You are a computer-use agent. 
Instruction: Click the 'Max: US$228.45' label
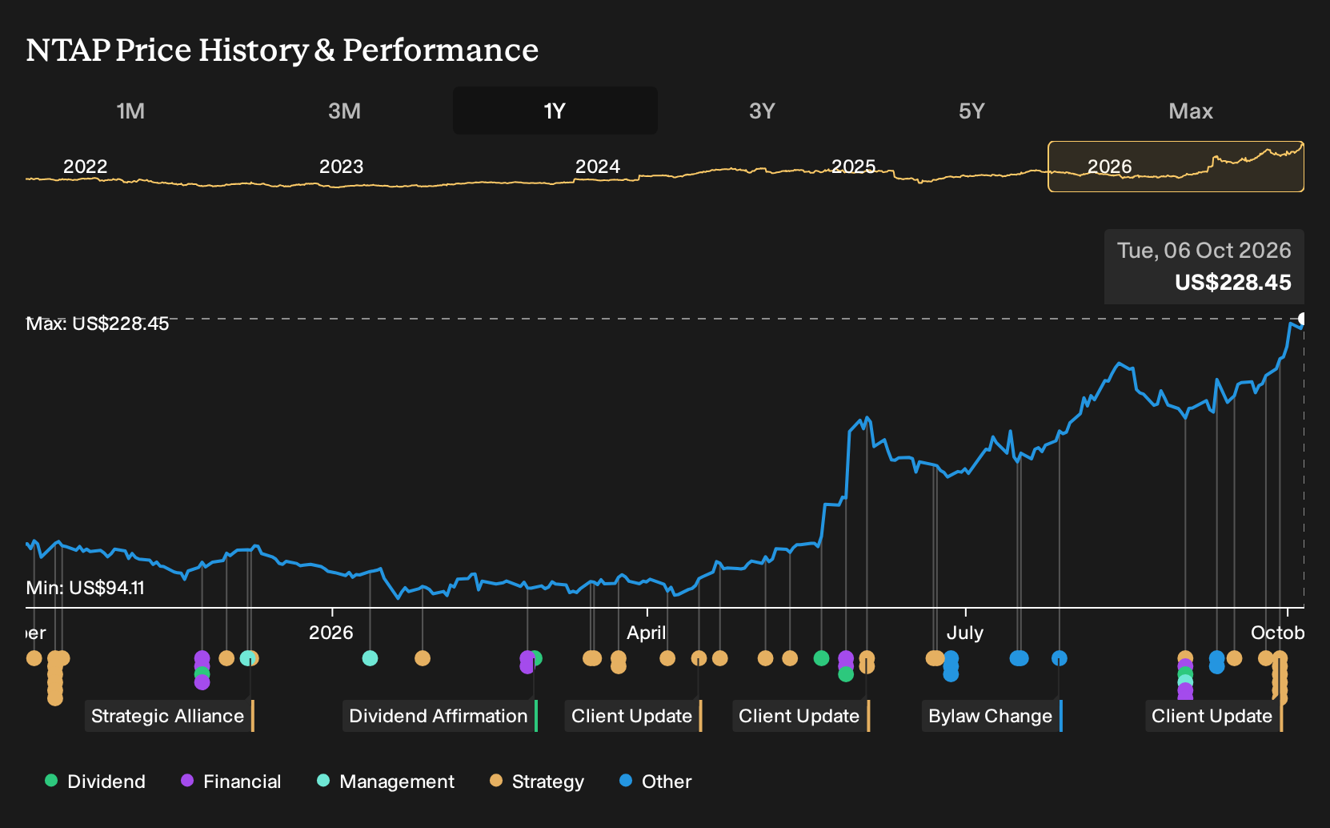pyautogui.click(x=98, y=324)
